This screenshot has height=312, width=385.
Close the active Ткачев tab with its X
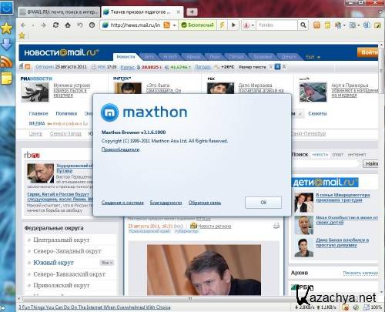pos(179,12)
